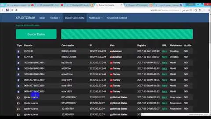Expand the Hackear dropdown menu
Image resolution: width=211 pixels, height=119 pixels.
click(x=55, y=18)
